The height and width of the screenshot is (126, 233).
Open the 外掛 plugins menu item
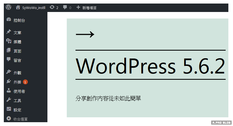(x=17, y=82)
